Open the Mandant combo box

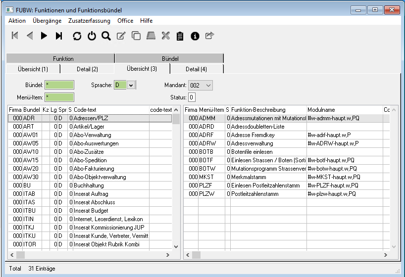tap(201, 85)
